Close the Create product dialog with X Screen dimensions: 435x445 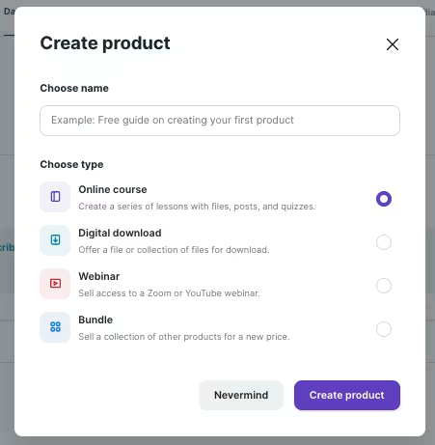[x=393, y=44]
